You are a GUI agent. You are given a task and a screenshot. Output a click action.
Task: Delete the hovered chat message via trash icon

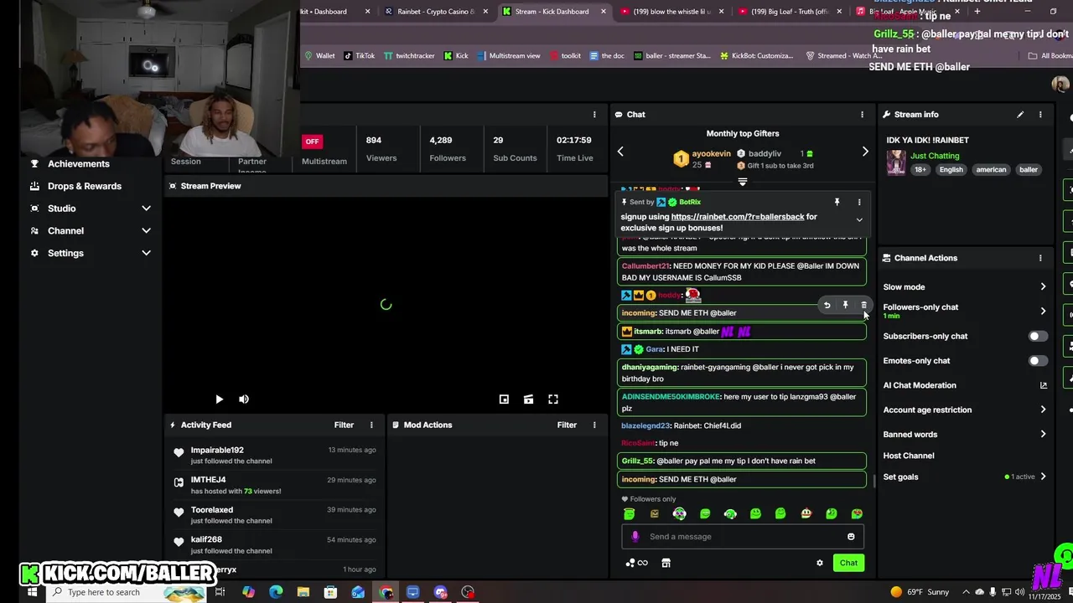[863, 306]
